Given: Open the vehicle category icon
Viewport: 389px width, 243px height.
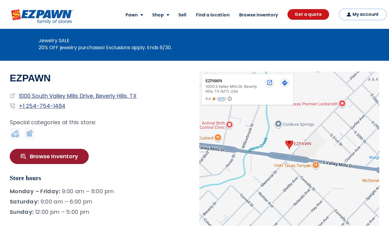Looking at the screenshot, I should tap(15, 134).
